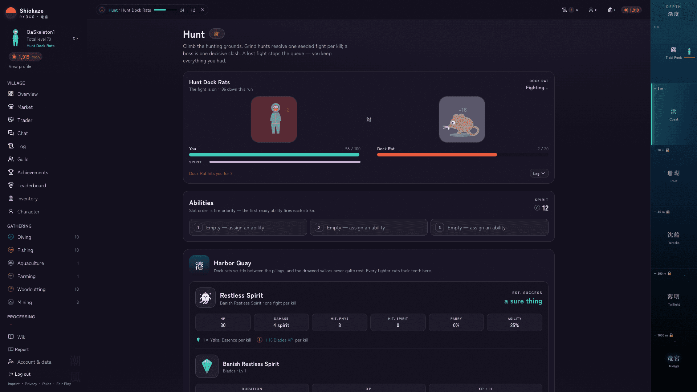697x392 pixels.
Task: Click the sword icon in activity pill
Action: 102,10
